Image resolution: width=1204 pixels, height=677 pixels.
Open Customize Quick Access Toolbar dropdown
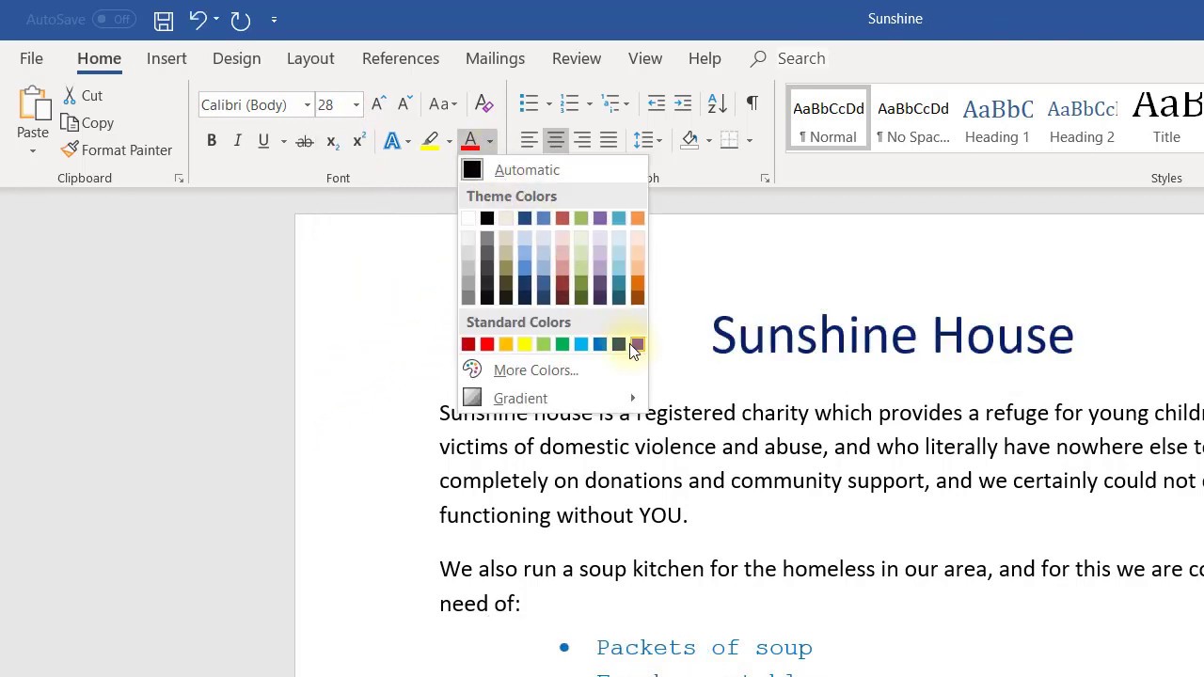[x=274, y=20]
